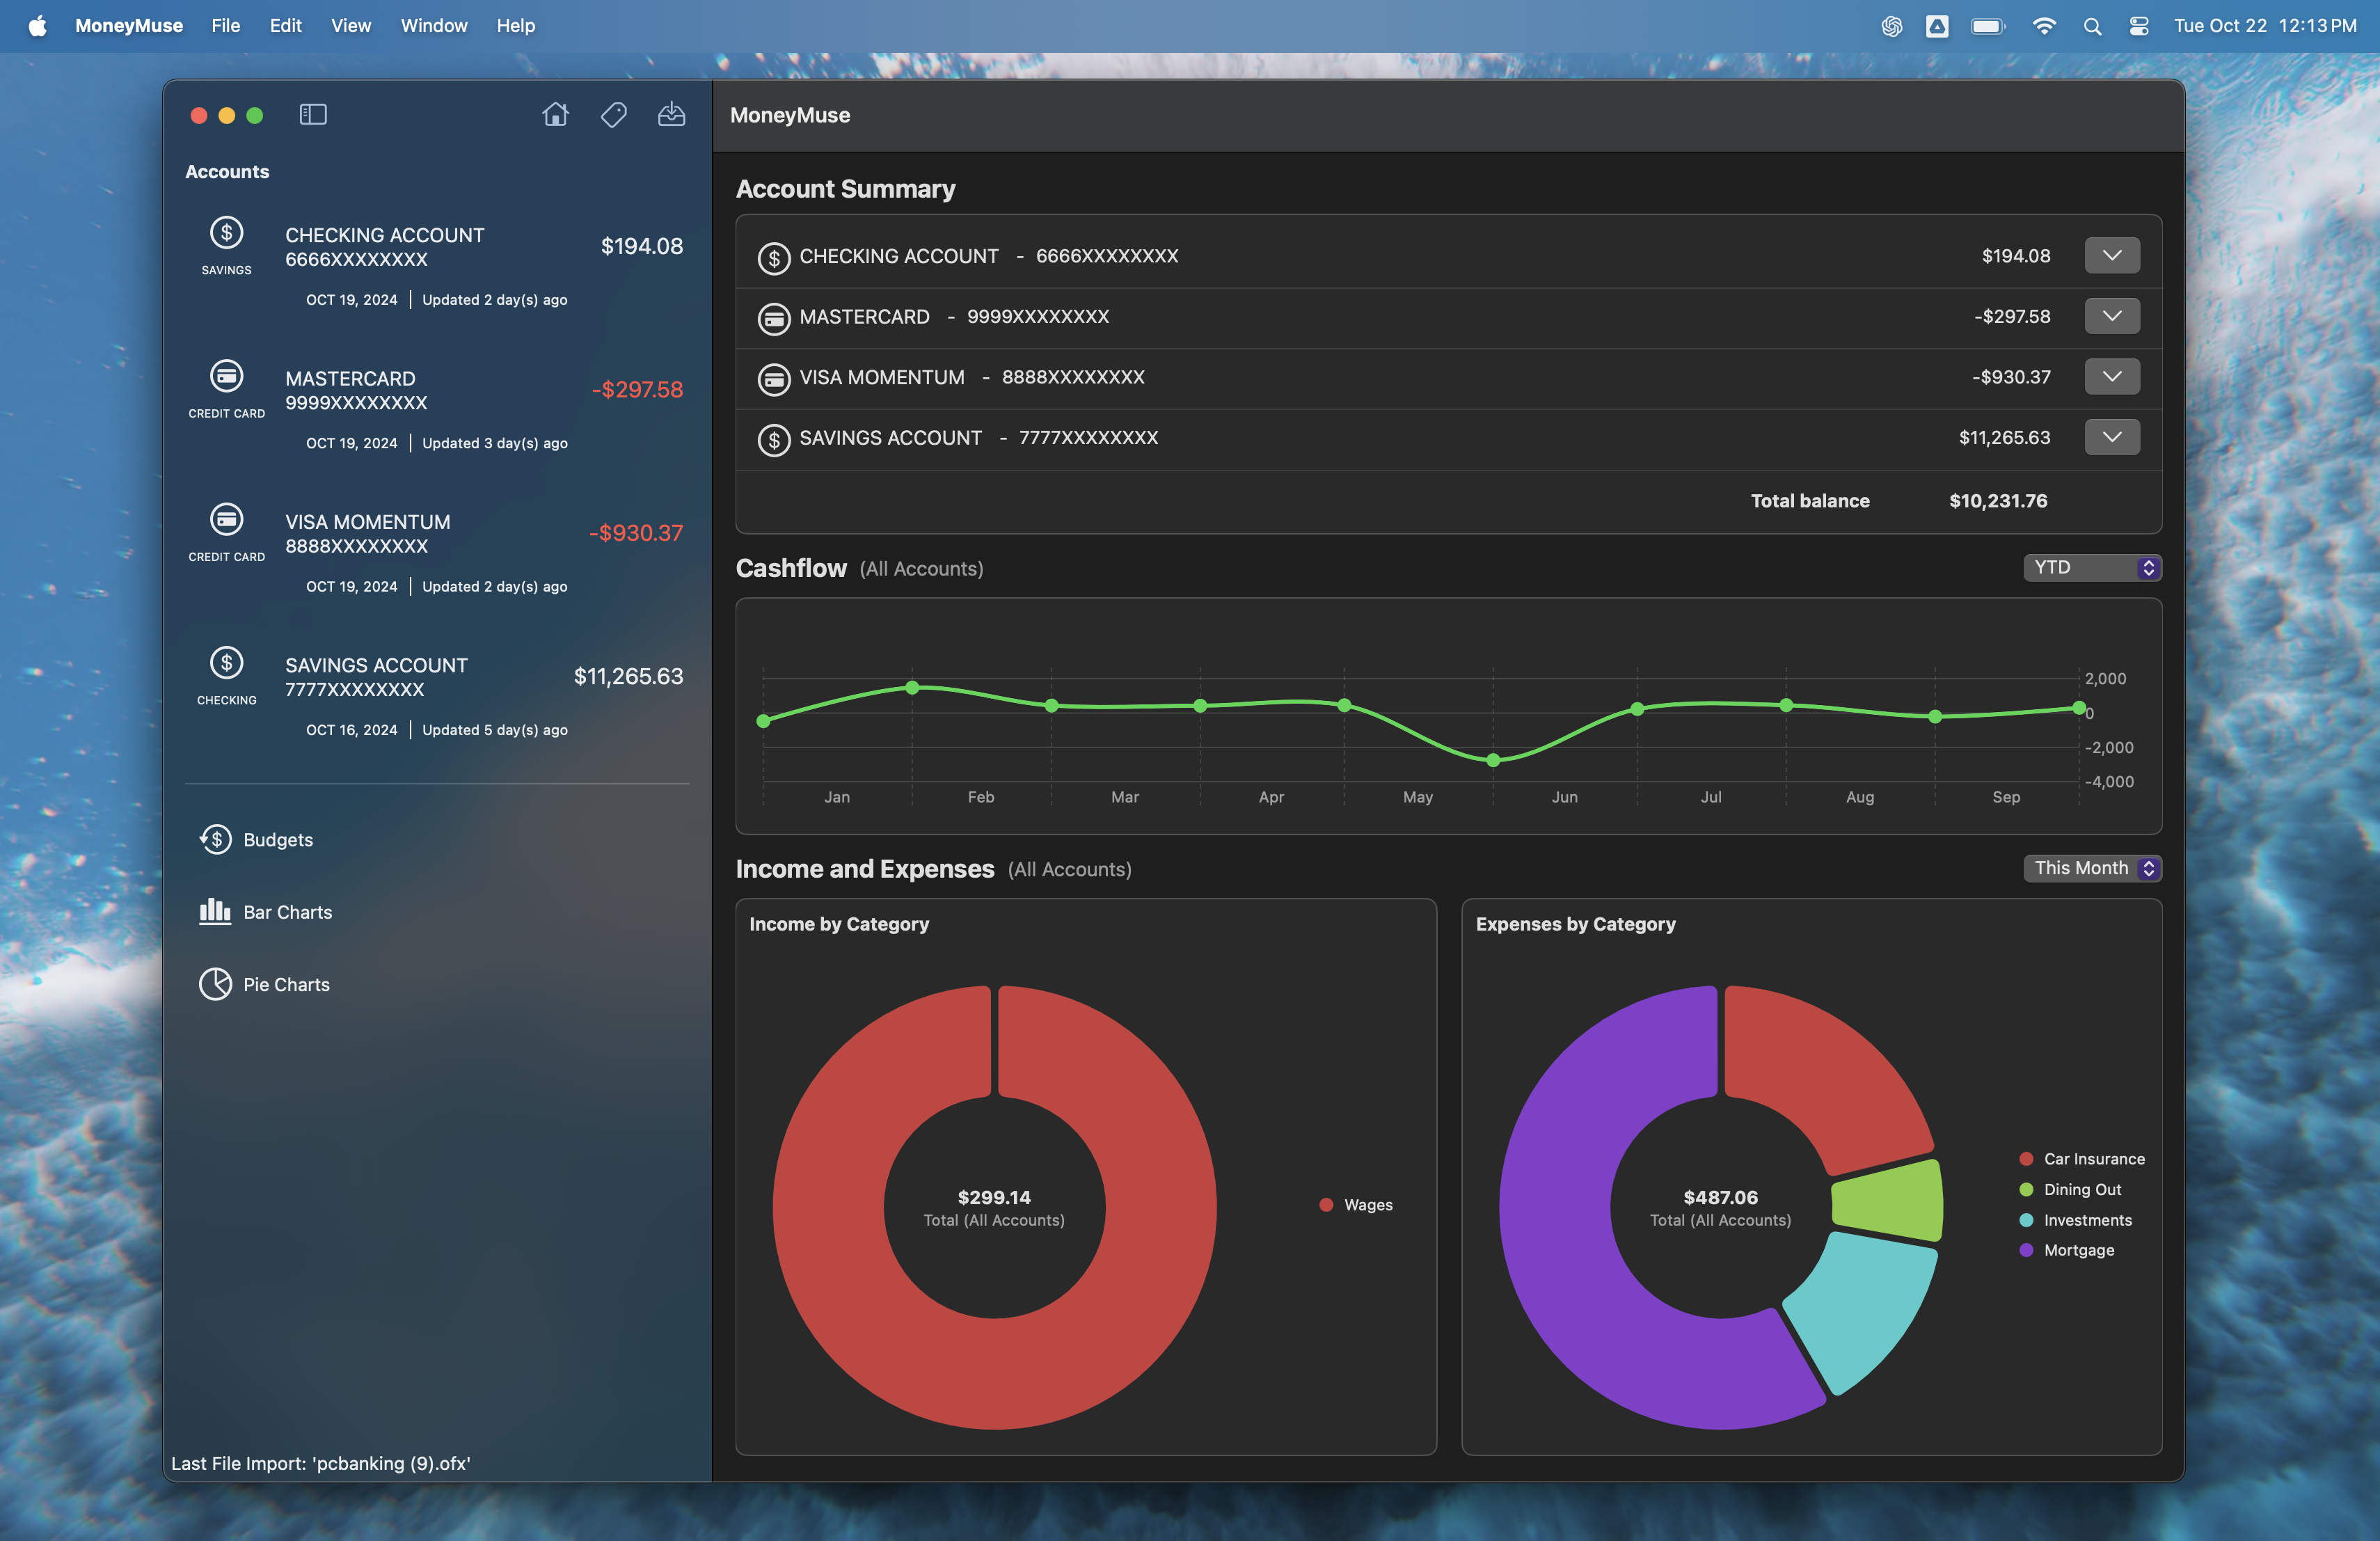This screenshot has width=2380, height=1541.
Task: Click the Investments legend teal dot
Action: click(2026, 1220)
